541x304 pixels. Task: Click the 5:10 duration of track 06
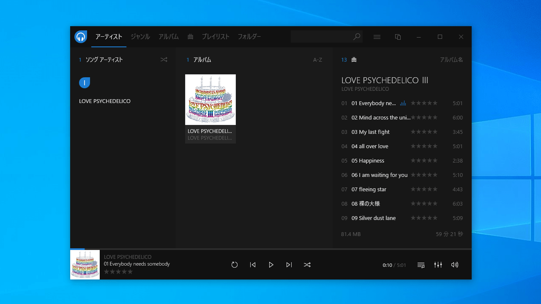[458, 175]
